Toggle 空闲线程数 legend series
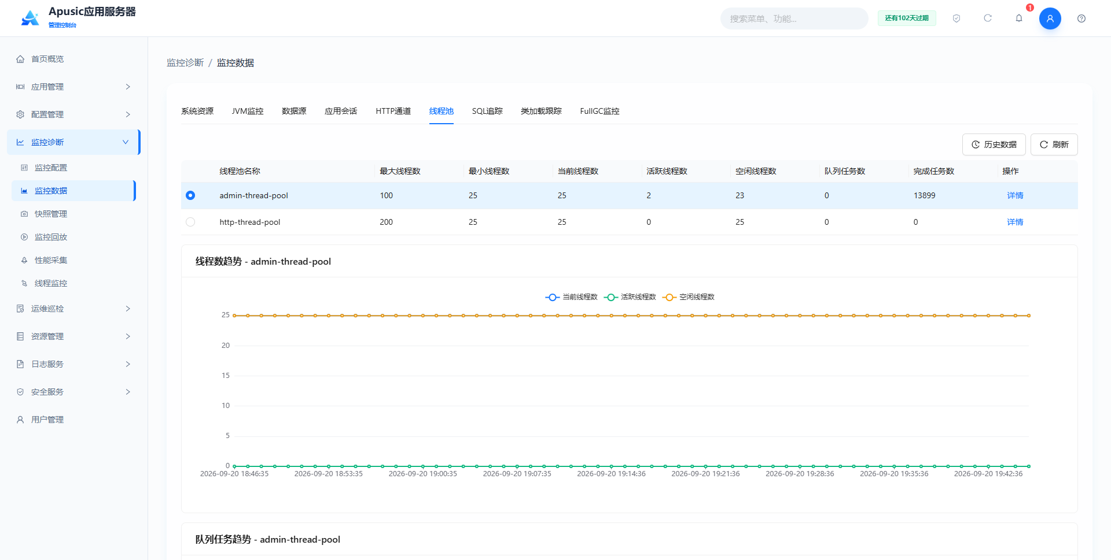 (x=688, y=297)
